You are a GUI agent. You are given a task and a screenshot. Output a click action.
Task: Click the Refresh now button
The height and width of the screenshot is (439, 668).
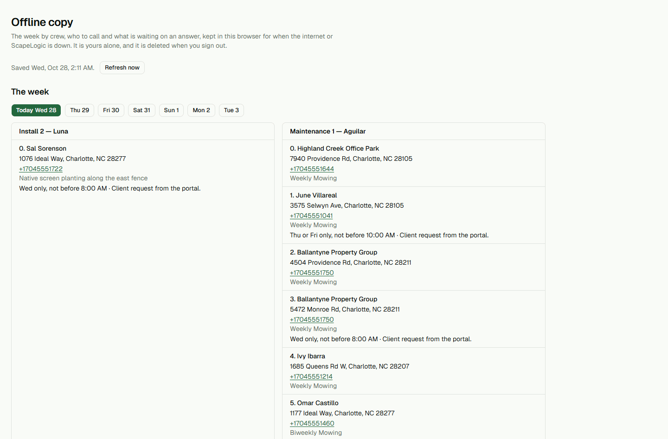122,68
